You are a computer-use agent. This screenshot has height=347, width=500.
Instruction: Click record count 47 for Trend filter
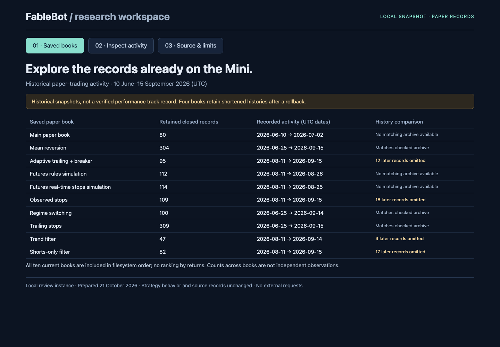coord(162,239)
